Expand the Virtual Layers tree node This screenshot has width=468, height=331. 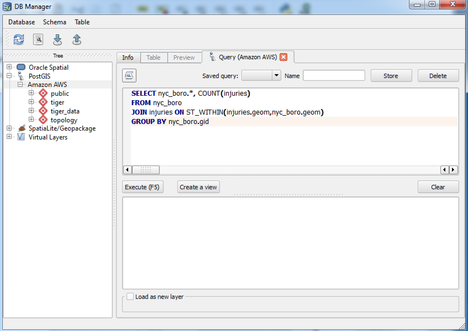point(9,137)
